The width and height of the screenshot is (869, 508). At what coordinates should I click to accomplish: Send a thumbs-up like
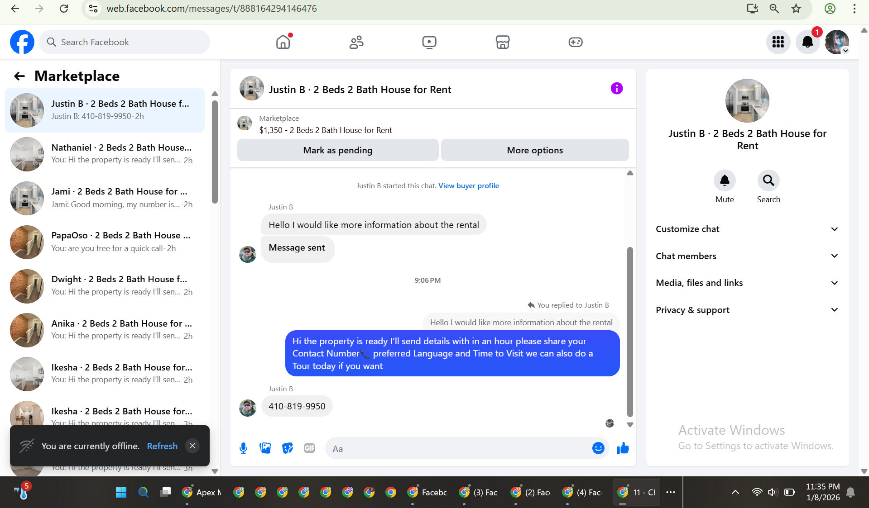[623, 448]
